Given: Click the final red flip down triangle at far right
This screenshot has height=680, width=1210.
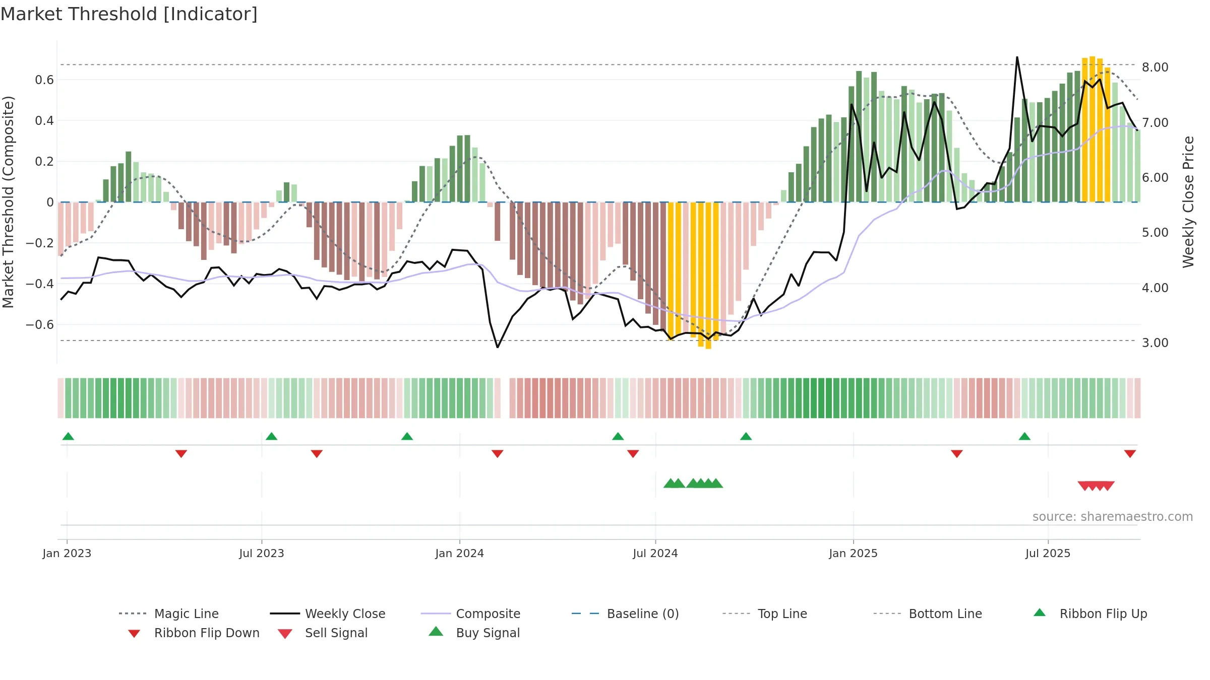Looking at the screenshot, I should coord(1130,454).
